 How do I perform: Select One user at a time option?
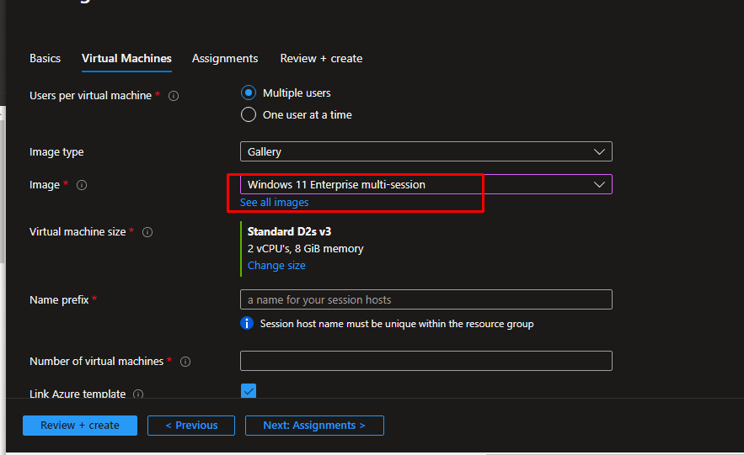pos(249,115)
